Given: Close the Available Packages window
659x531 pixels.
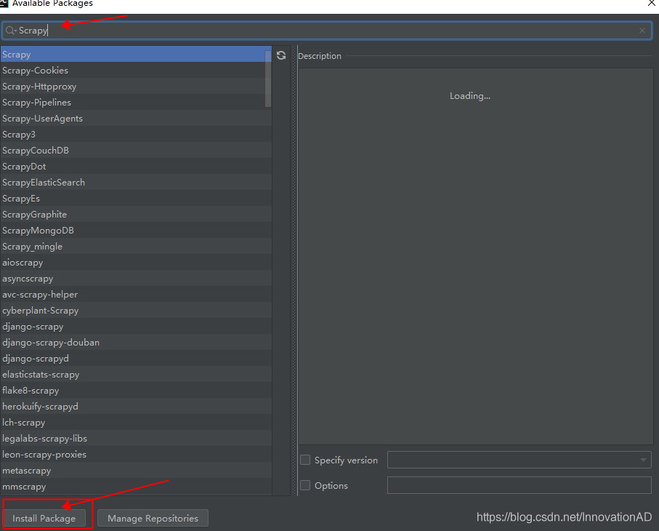Looking at the screenshot, I should tap(652, 4).
